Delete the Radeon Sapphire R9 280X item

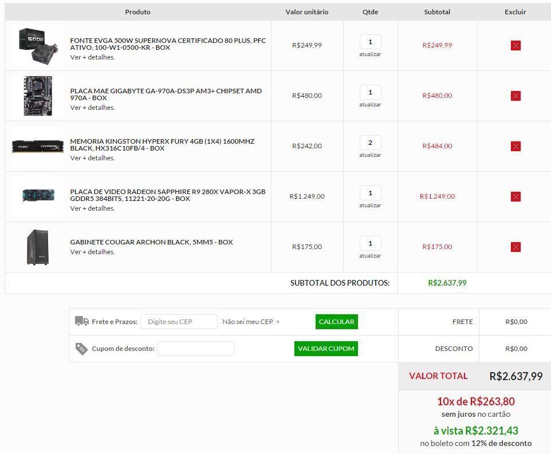click(515, 196)
